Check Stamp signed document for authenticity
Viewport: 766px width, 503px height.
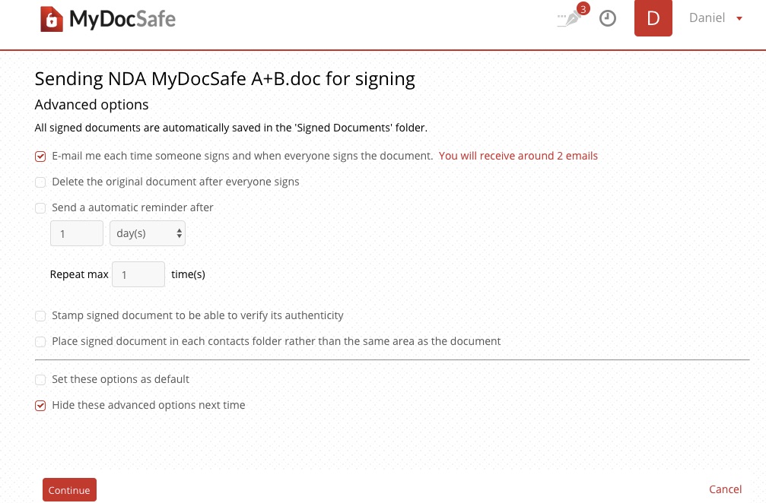[40, 316]
